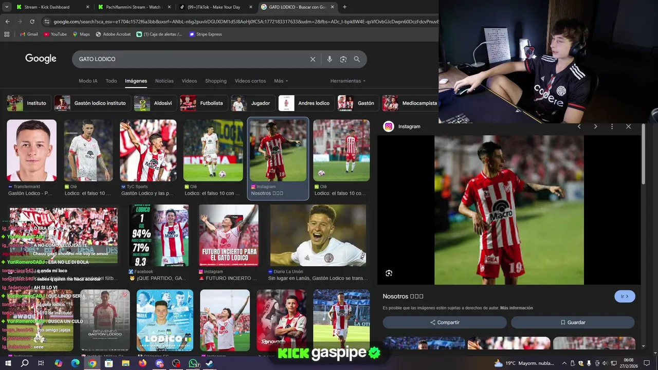Screen dimensions: 658x370
Task: Go back with browser back arrow
Action: coord(7,22)
